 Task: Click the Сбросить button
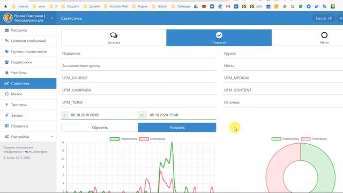coord(100,128)
